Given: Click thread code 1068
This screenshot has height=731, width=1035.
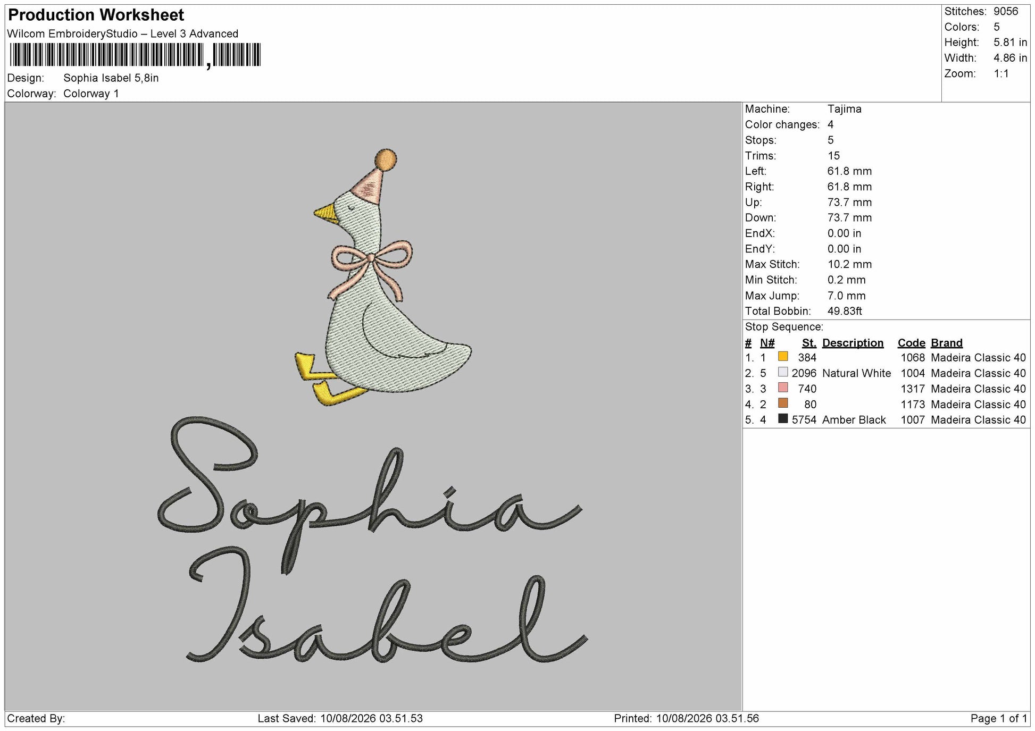Looking at the screenshot, I should (x=913, y=358).
